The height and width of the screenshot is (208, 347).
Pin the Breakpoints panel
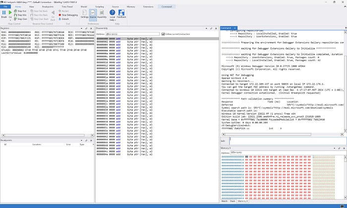[x=86, y=140]
